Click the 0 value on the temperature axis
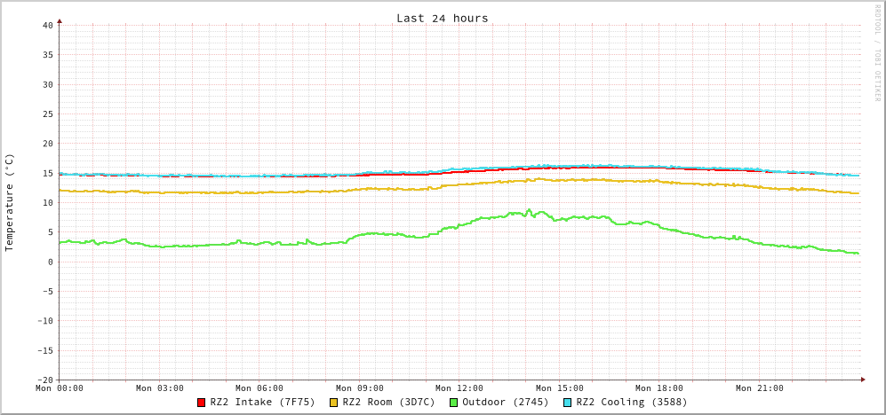Screen dimensions: 886x415 (51, 262)
